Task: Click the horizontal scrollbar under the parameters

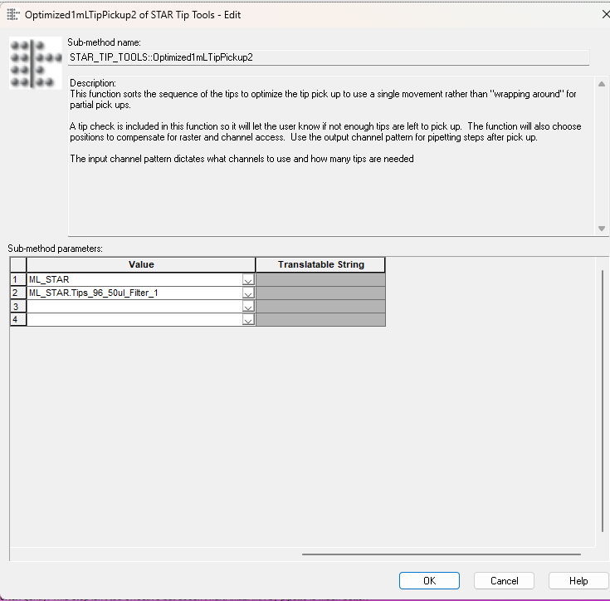Action: (440, 553)
